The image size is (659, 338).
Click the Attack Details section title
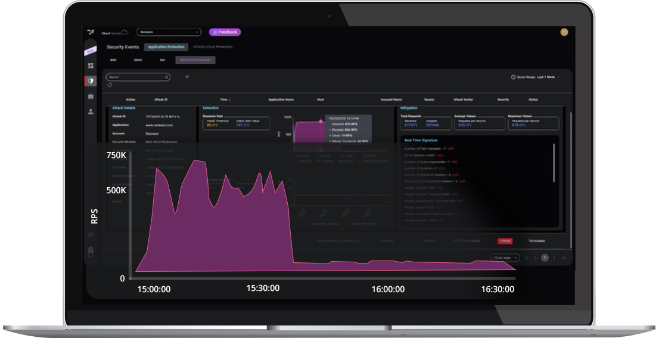click(123, 108)
